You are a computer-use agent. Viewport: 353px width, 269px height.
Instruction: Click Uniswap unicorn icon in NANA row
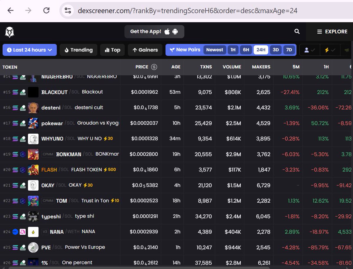[23, 232]
